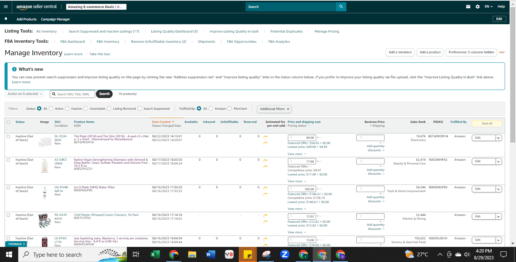Click the Save all button

click(x=487, y=123)
